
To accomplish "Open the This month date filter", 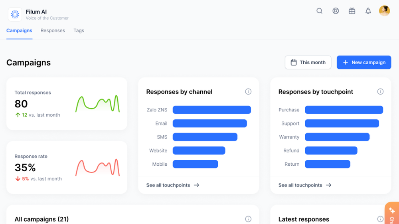I will point(308,62).
